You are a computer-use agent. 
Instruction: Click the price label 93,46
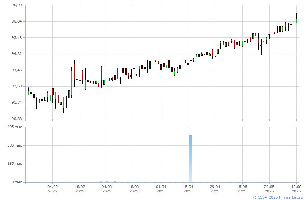pos(17,70)
